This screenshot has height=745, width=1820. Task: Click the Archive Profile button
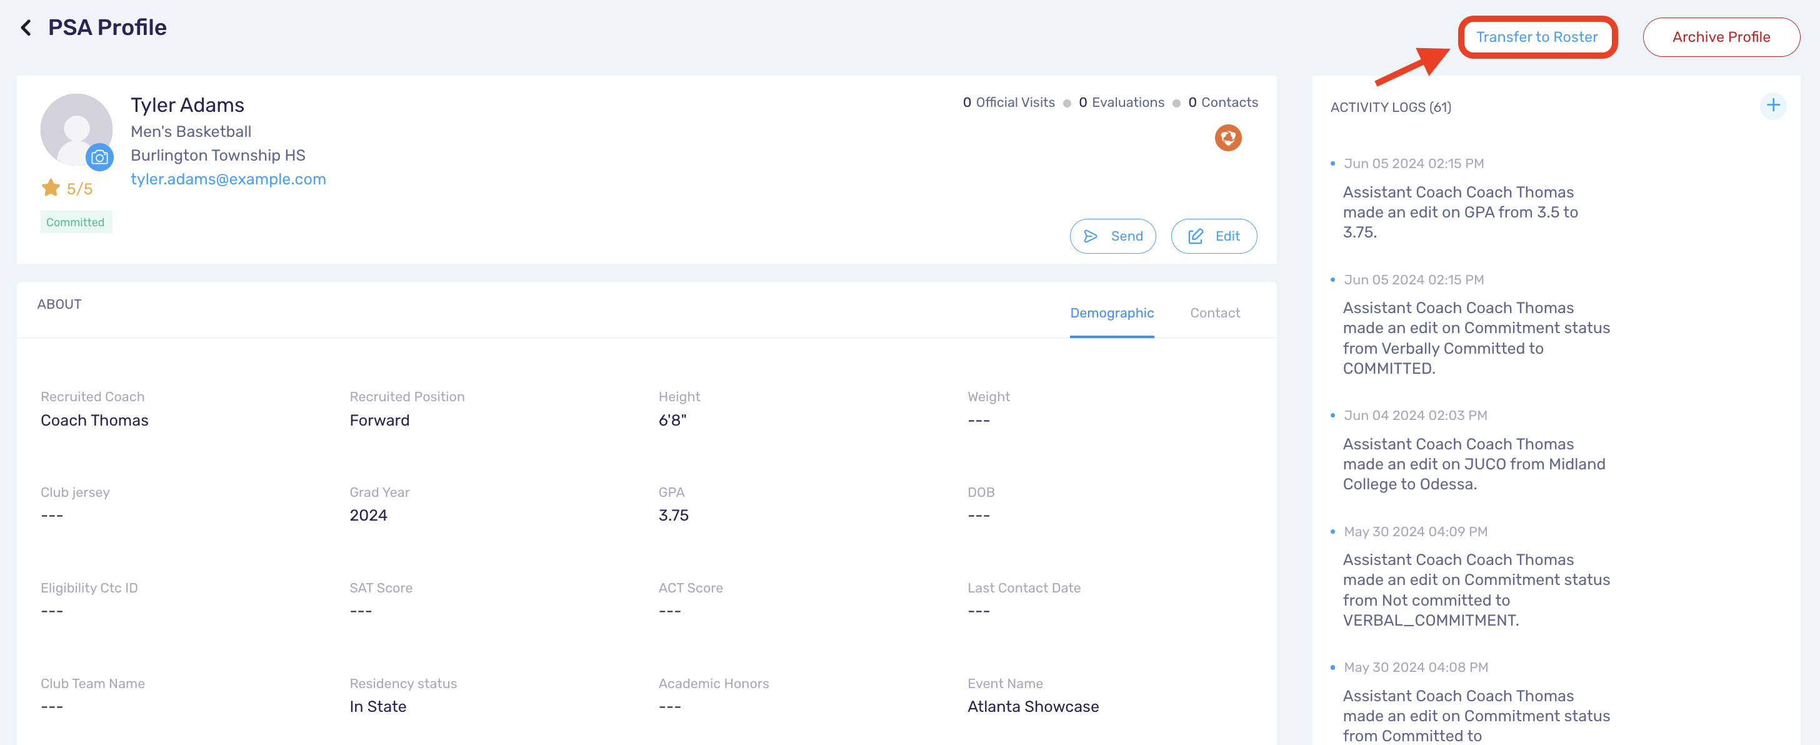[x=1721, y=37]
